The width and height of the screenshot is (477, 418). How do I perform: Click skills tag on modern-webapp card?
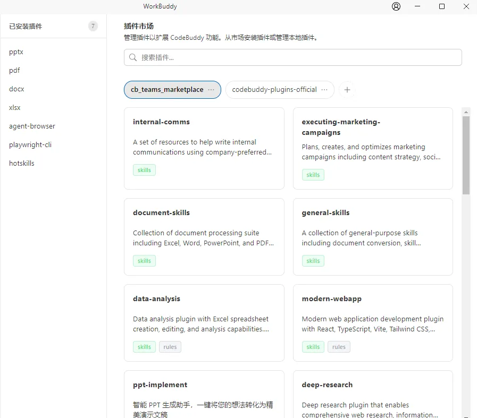pyautogui.click(x=313, y=347)
